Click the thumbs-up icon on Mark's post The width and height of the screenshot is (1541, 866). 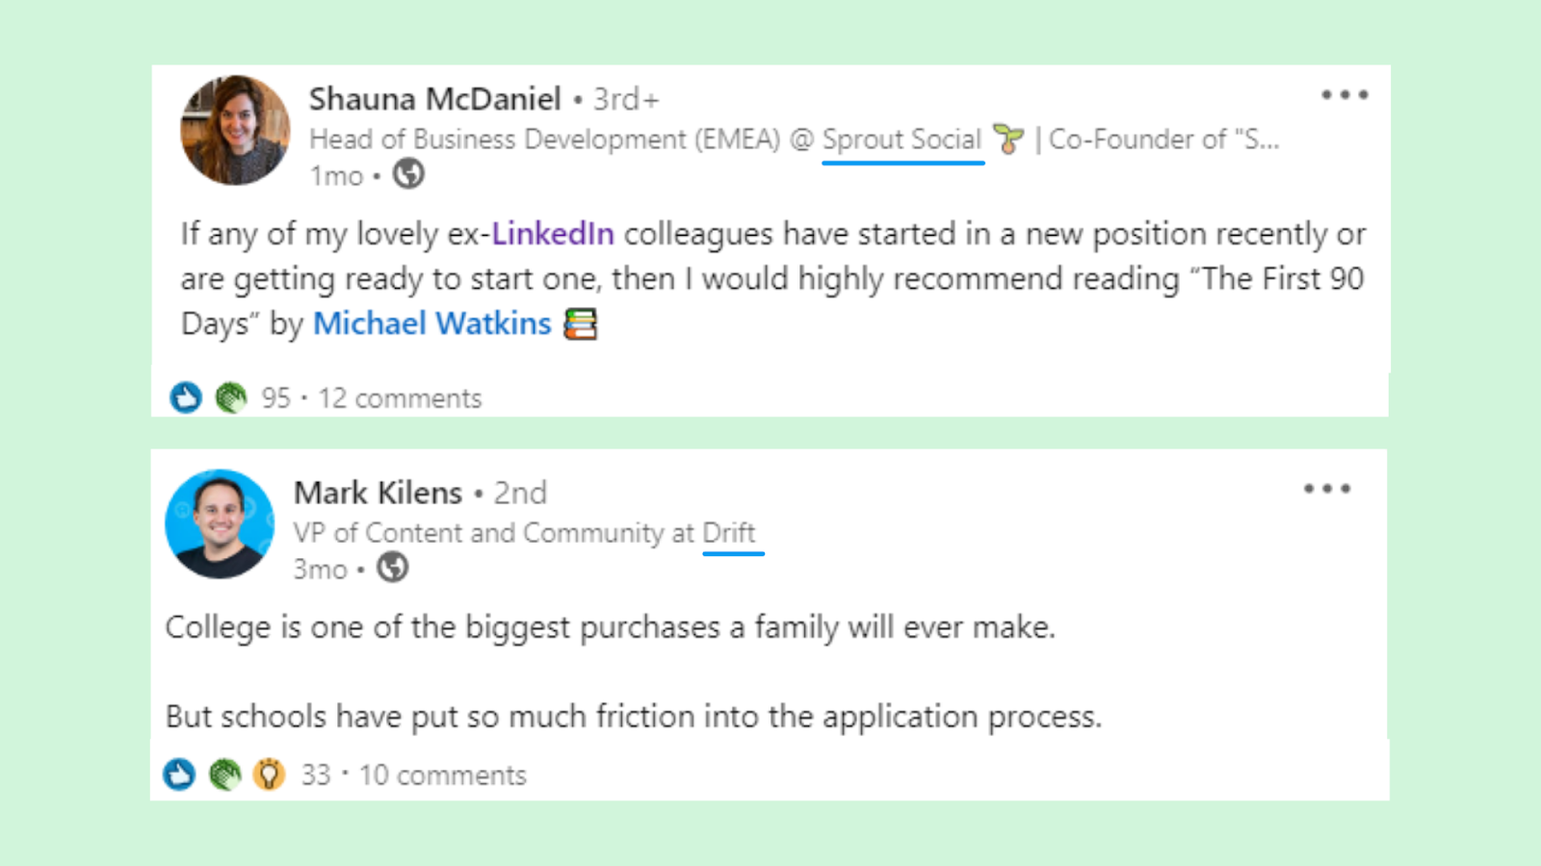coord(181,774)
